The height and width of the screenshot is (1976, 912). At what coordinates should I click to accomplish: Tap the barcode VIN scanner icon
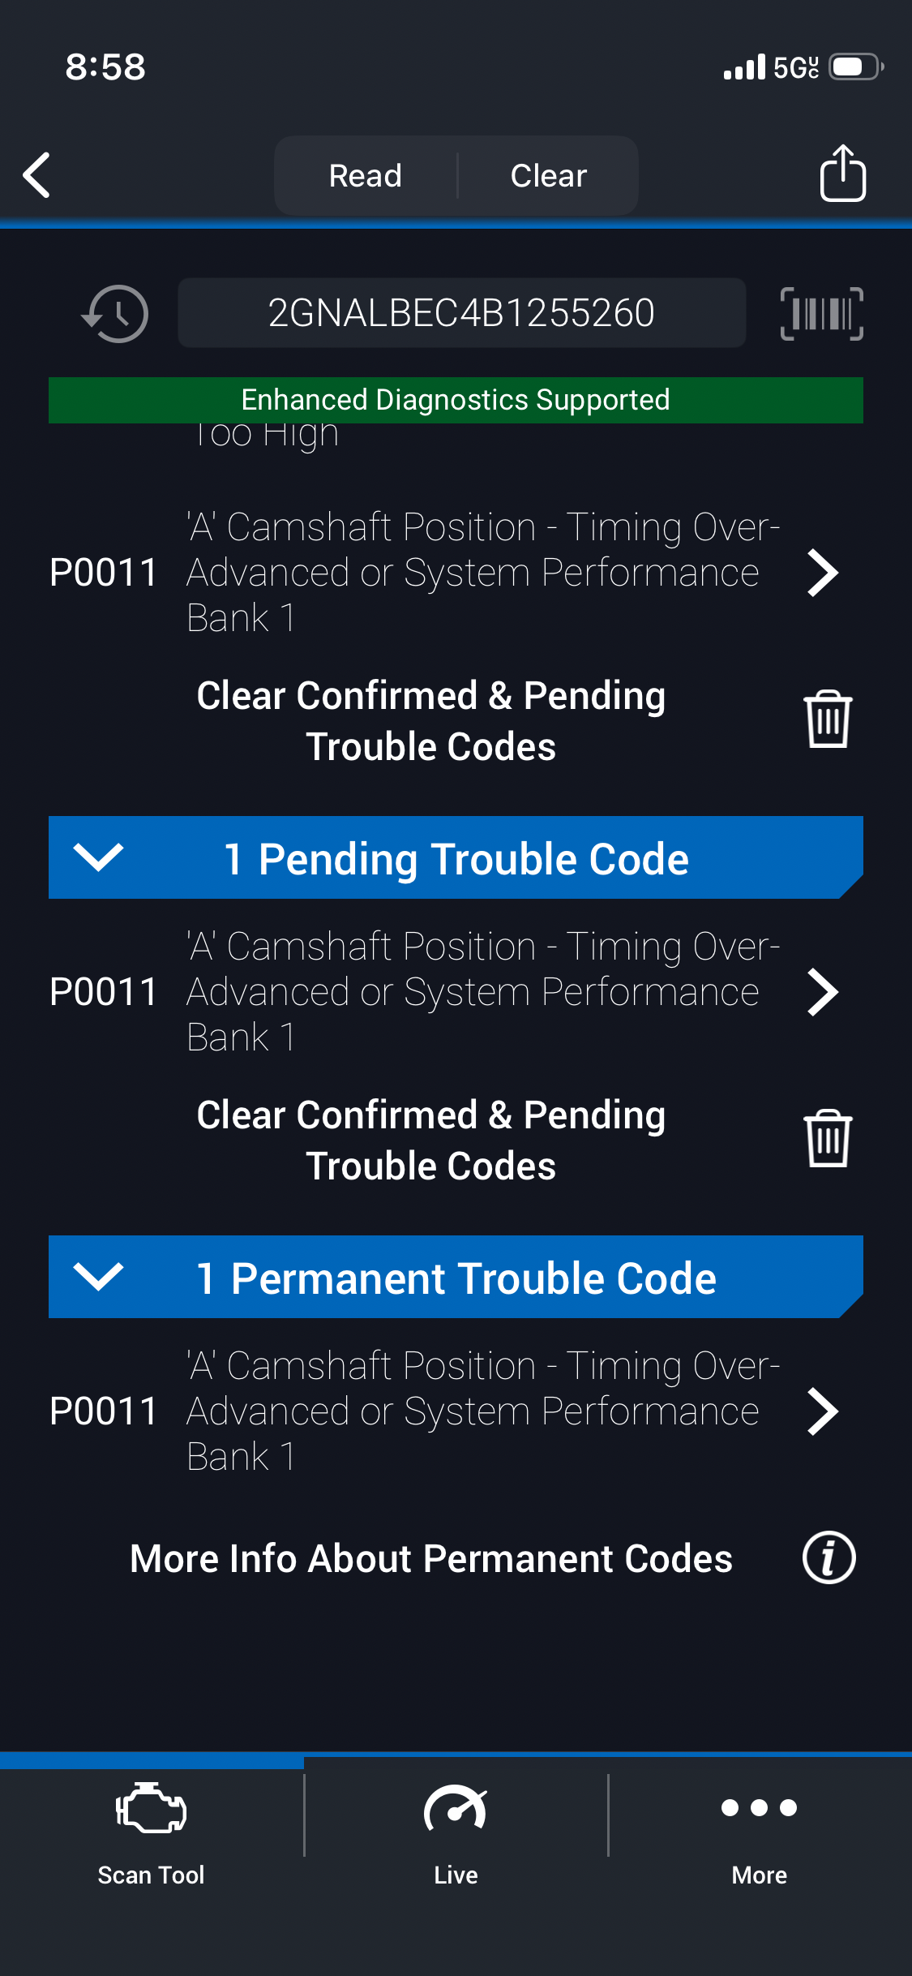tap(821, 314)
